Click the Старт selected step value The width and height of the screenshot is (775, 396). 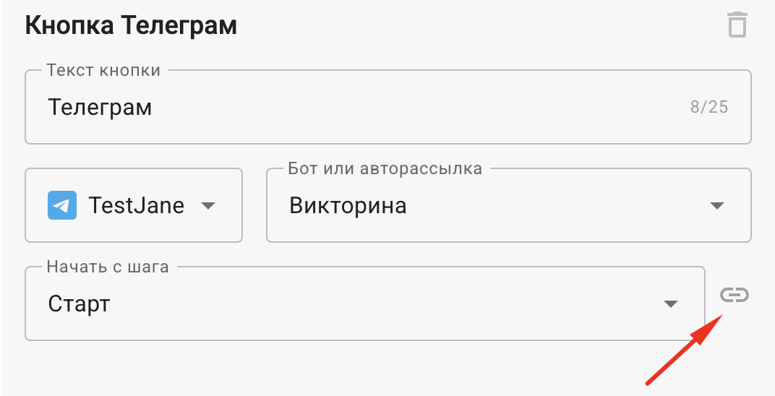click(79, 304)
